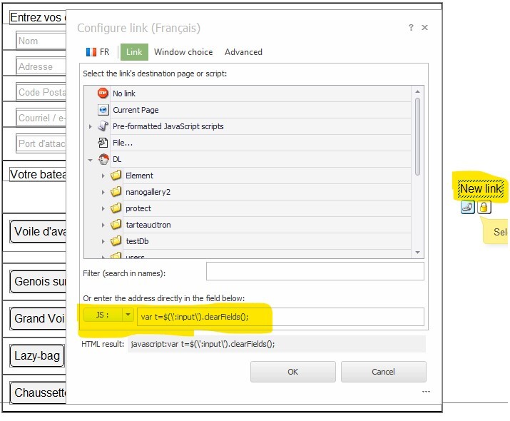Select the testDb row
The height and width of the screenshot is (421, 510).
click(x=248, y=241)
